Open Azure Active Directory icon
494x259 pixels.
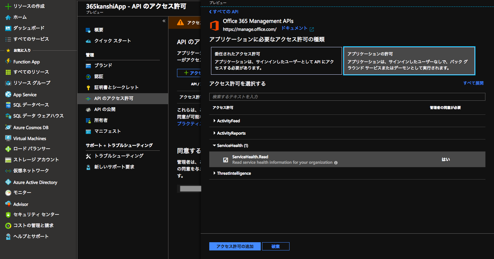pos(8,182)
